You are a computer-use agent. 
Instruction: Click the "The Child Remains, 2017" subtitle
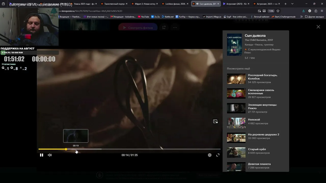pos(259,40)
